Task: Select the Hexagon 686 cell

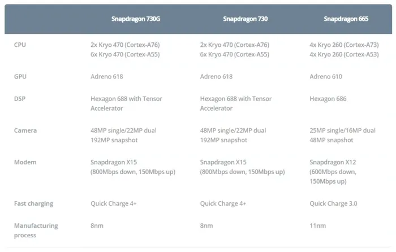Action: pyautogui.click(x=328, y=99)
